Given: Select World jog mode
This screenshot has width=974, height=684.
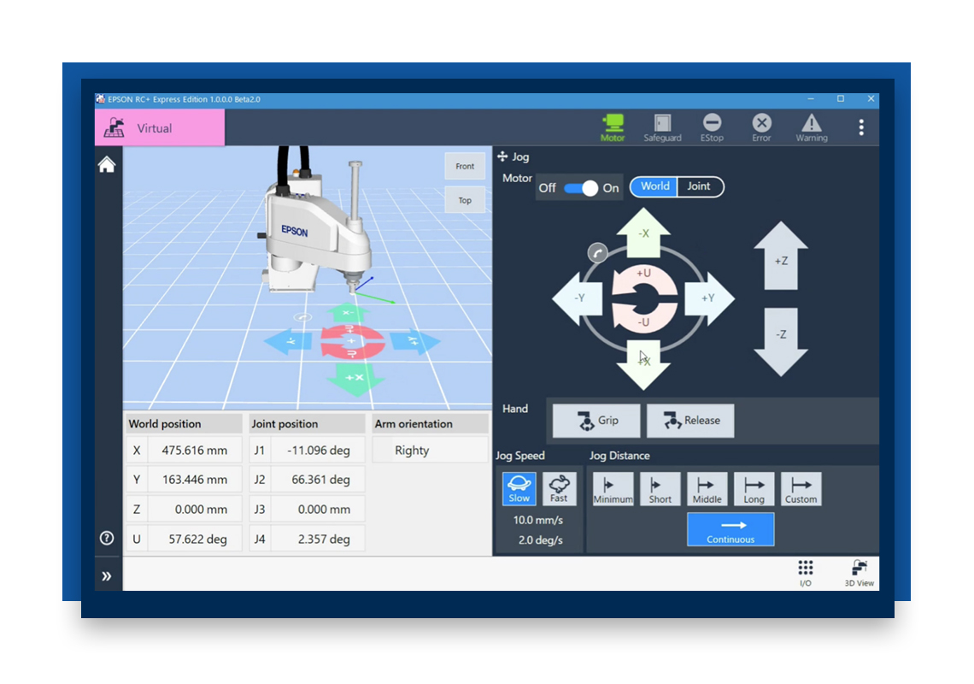Looking at the screenshot, I should [654, 186].
